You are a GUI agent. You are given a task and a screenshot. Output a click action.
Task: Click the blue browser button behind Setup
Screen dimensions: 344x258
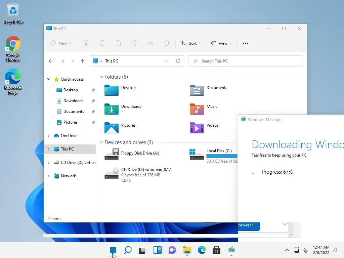(x=249, y=226)
